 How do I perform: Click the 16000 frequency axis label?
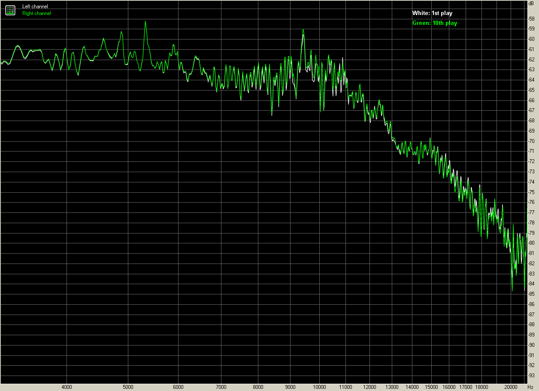[449, 387]
